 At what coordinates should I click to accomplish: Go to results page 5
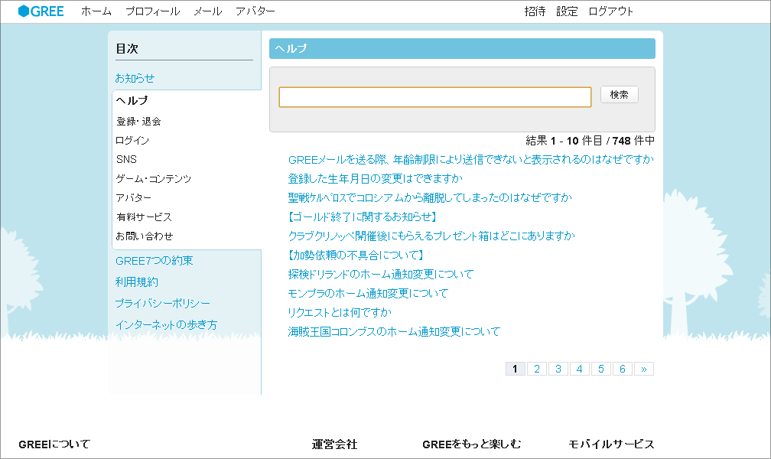coord(601,369)
